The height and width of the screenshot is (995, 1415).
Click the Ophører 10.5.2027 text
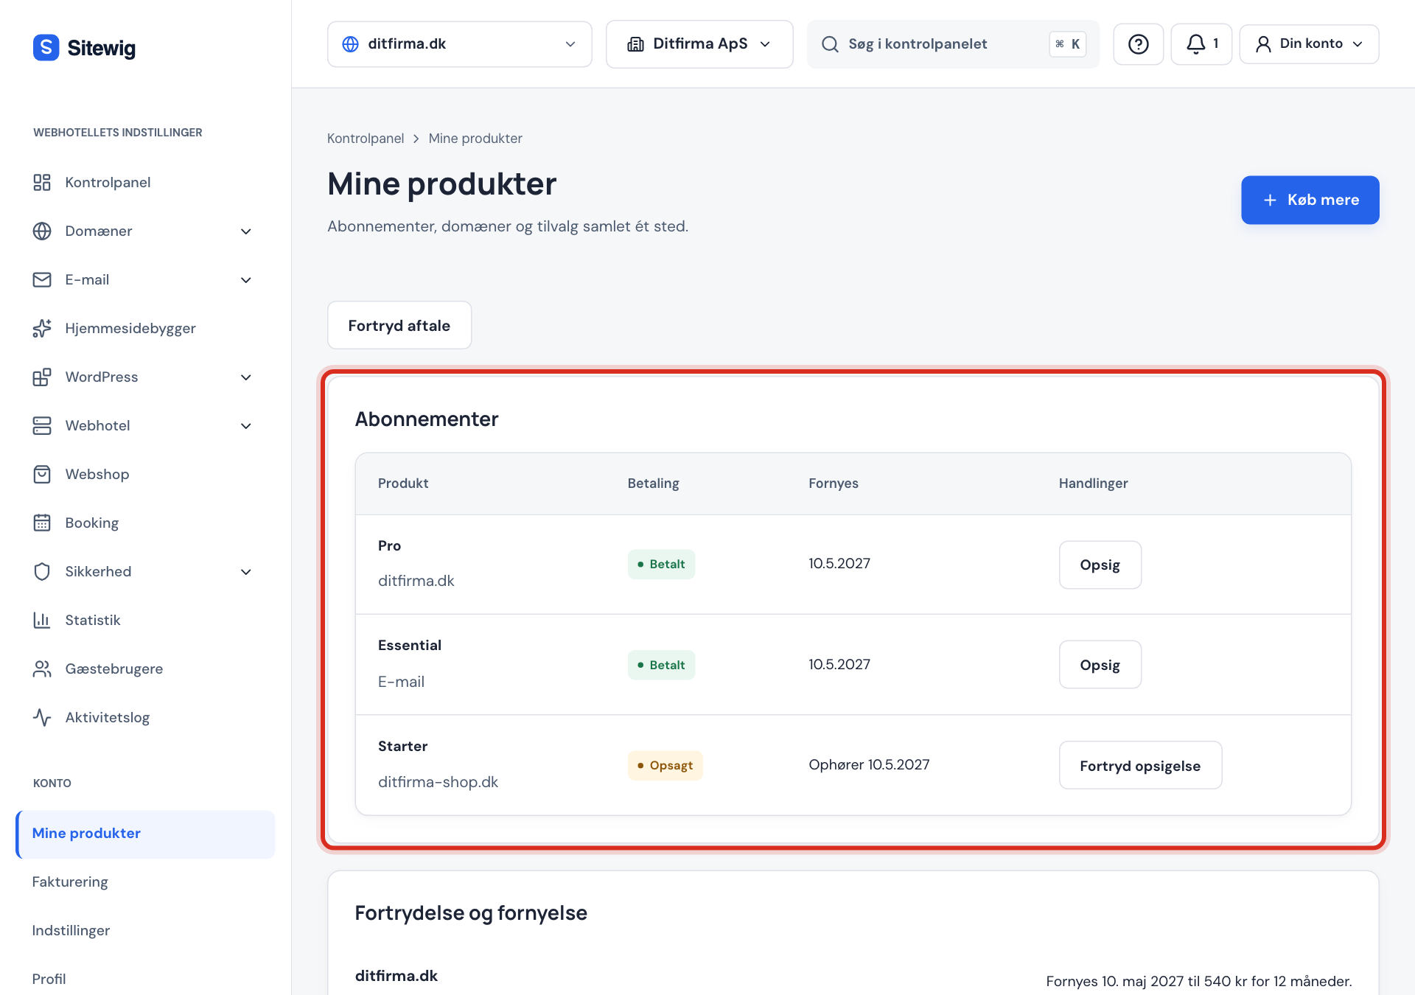pyautogui.click(x=869, y=765)
